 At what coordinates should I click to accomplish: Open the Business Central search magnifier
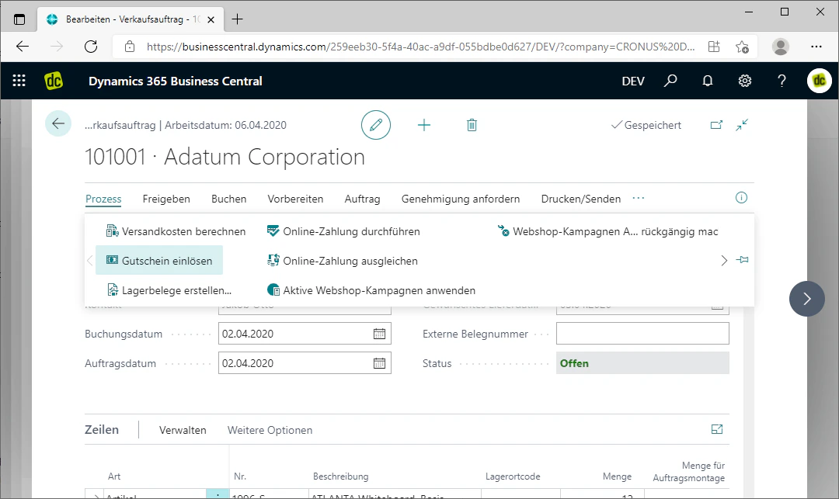click(670, 81)
